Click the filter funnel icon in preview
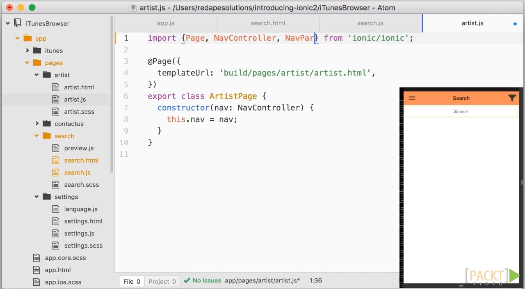 pos(512,98)
